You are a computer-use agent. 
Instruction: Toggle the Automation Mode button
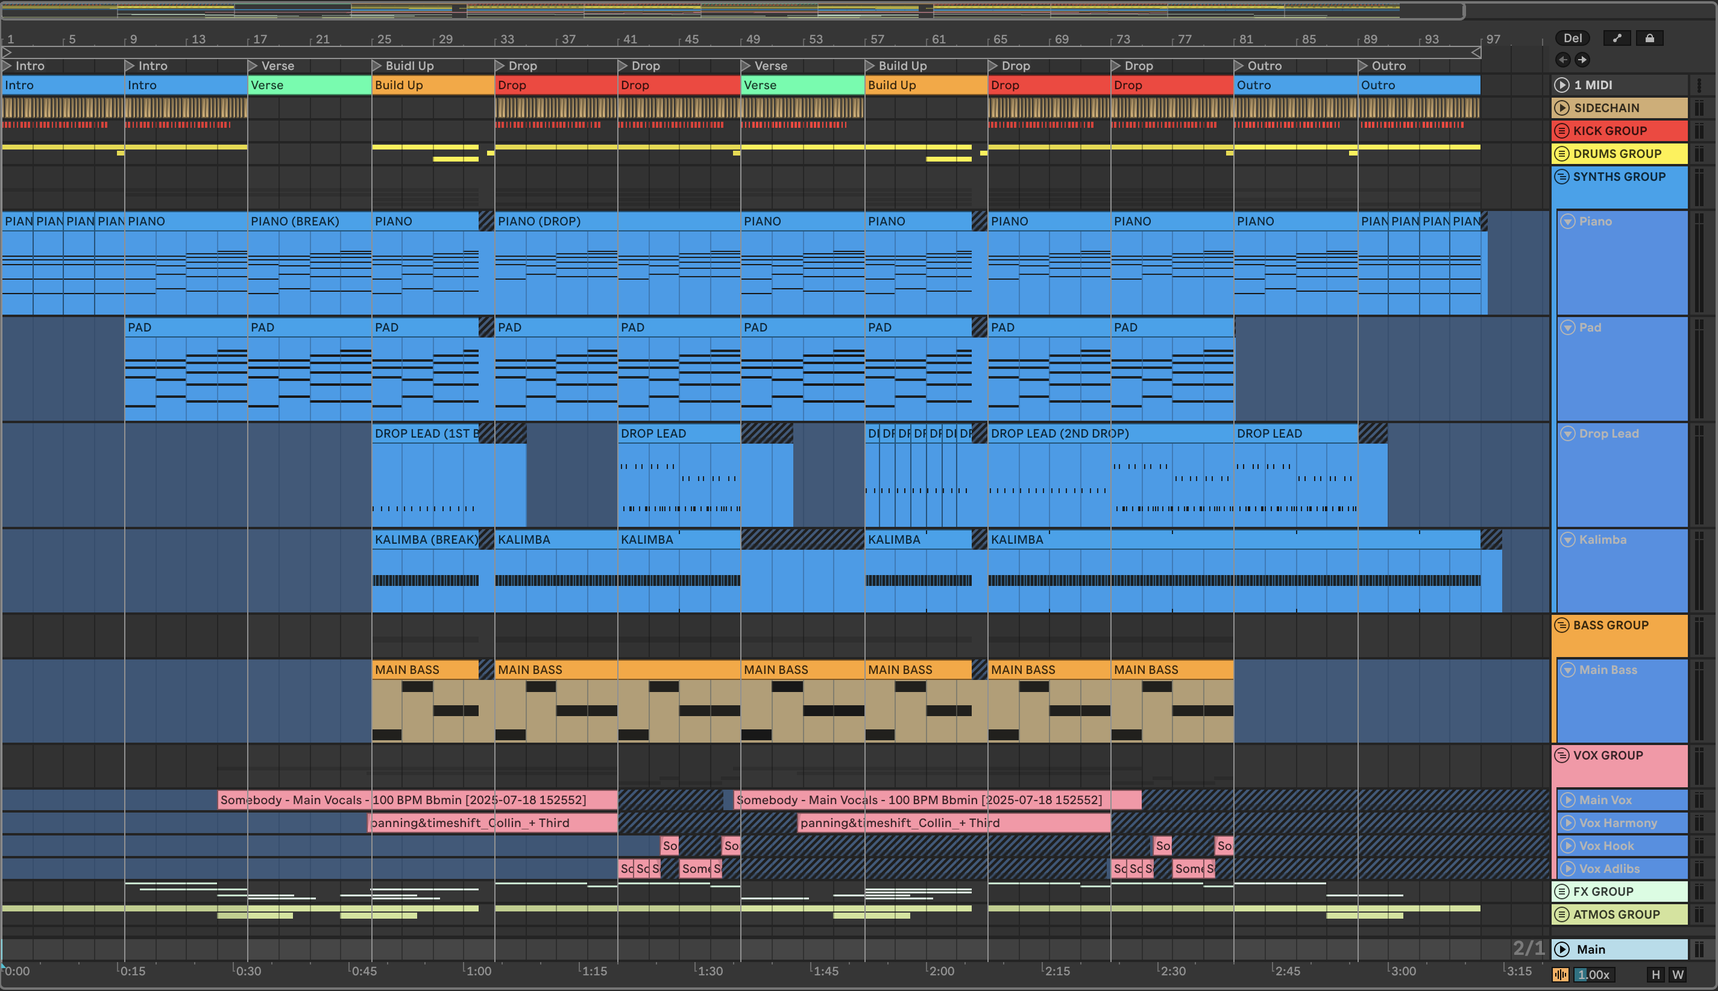coord(1617,38)
